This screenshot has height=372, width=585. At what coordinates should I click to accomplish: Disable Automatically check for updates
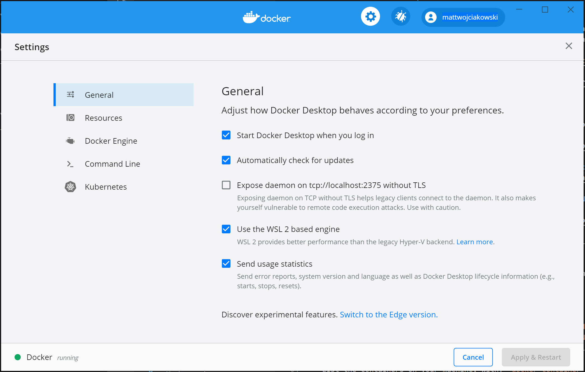pyautogui.click(x=226, y=160)
